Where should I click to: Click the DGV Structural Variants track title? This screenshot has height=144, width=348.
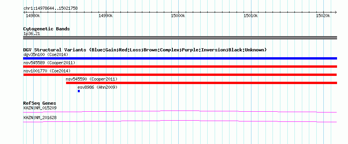(145, 50)
